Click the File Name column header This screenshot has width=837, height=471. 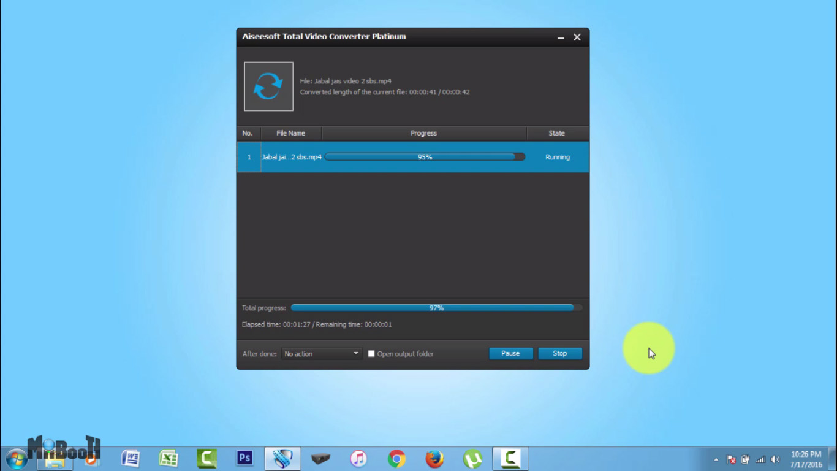(x=291, y=133)
